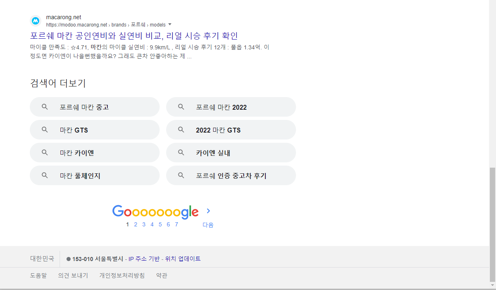Click magnifier icon in 마칸 풀체인지 chip
The image size is (496, 290).
click(x=45, y=175)
